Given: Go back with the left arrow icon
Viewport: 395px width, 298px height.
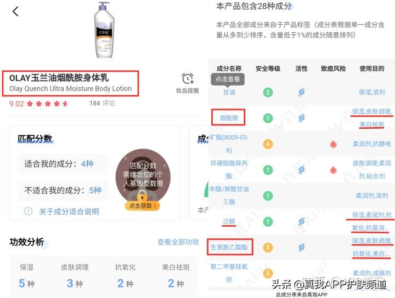Looking at the screenshot, I should click(x=15, y=12).
